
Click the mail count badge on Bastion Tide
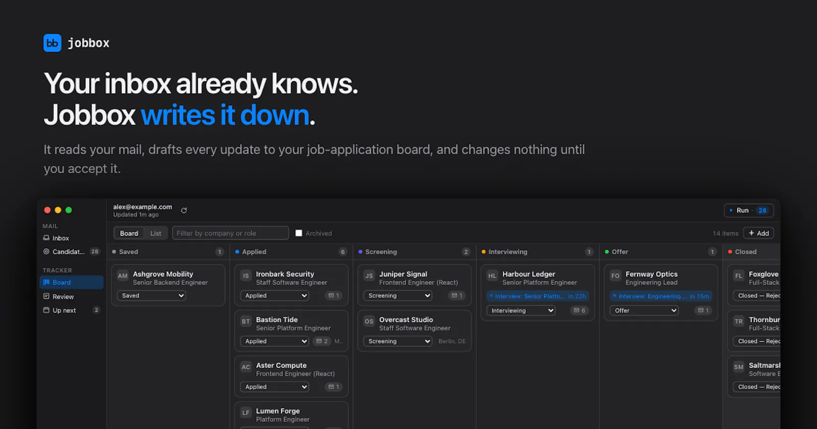pos(322,341)
